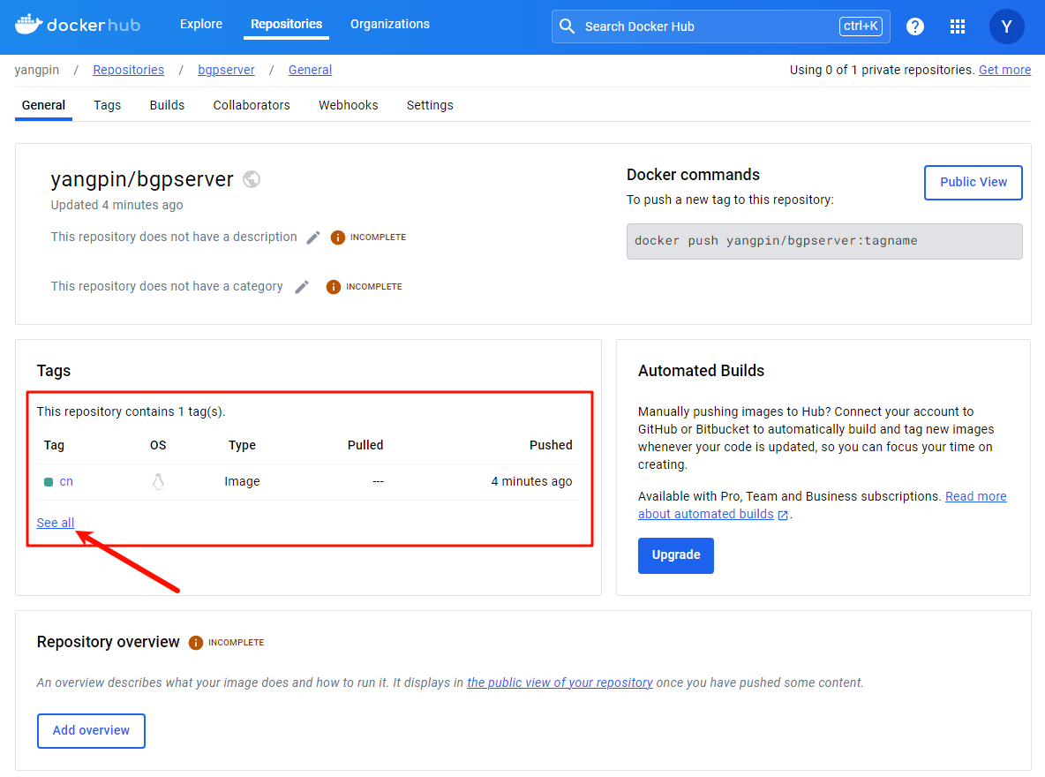Click the yangpin/bgpserver repository title
This screenshot has height=777, width=1045.
tap(142, 179)
